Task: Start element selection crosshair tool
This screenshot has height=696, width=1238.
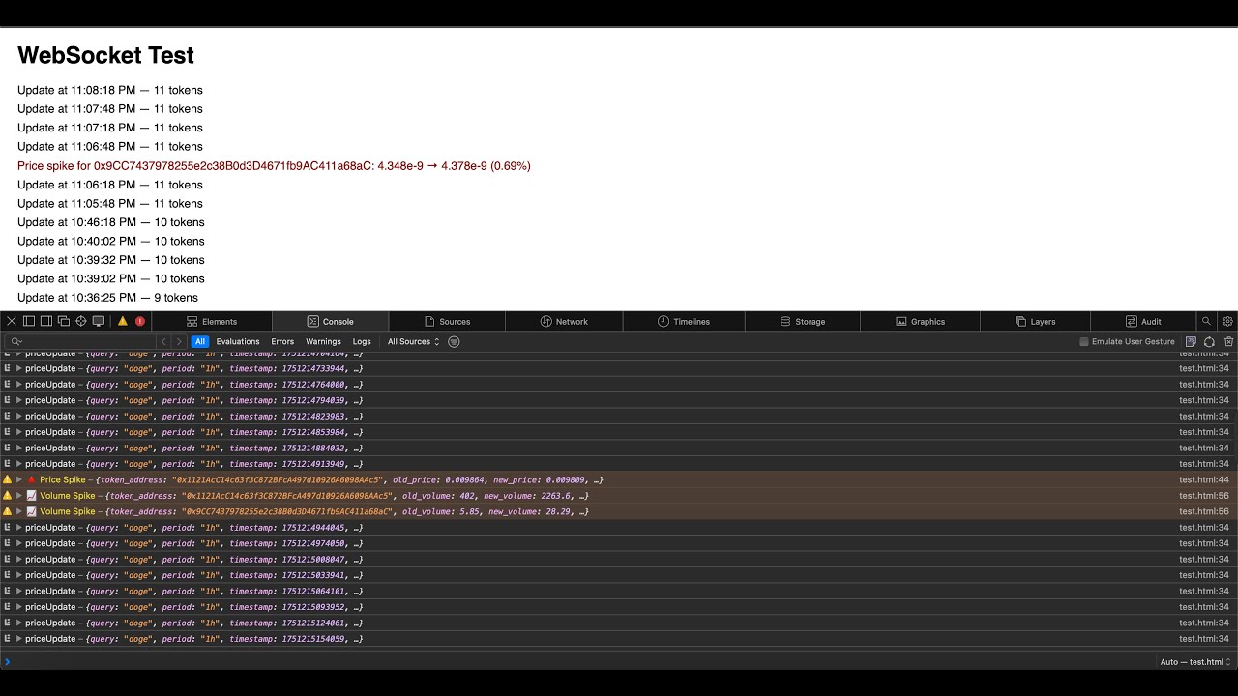Action: click(81, 321)
